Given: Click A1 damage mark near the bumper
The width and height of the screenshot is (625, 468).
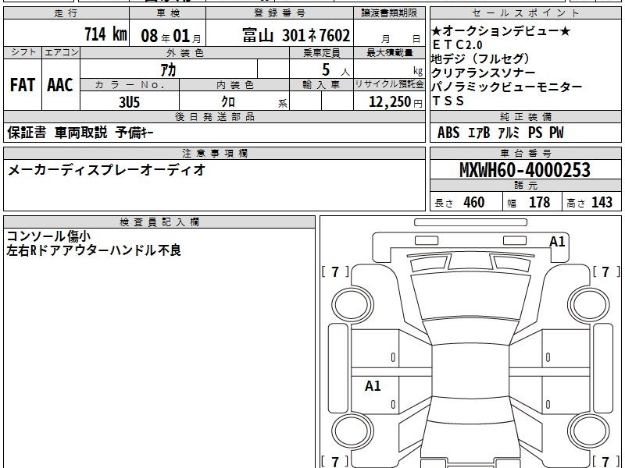Looking at the screenshot, I should pos(557,241).
